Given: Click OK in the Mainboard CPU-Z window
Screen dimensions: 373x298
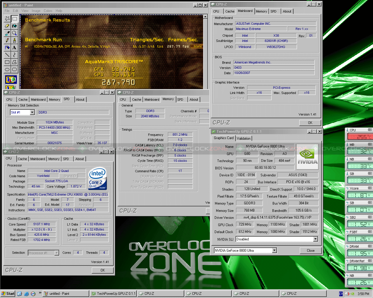Looking at the screenshot, I should [x=310, y=123].
